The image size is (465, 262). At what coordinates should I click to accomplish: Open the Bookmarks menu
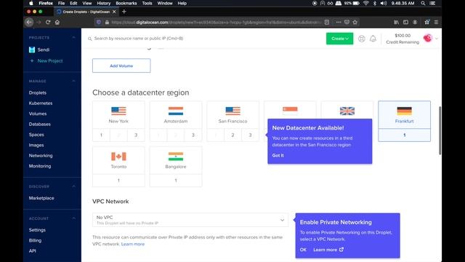coord(126,3)
